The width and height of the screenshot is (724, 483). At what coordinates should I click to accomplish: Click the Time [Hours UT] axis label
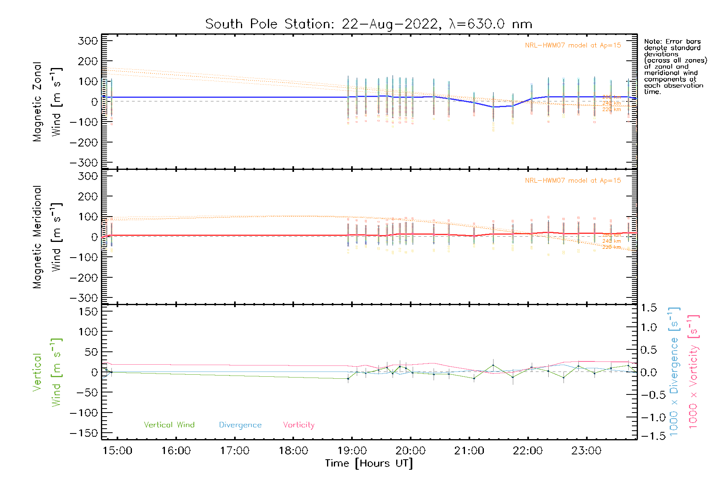[369, 463]
